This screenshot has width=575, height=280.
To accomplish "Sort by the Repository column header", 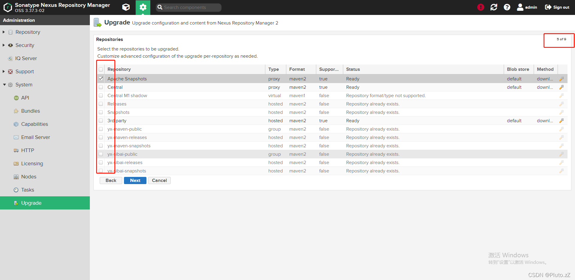I will (x=185, y=69).
